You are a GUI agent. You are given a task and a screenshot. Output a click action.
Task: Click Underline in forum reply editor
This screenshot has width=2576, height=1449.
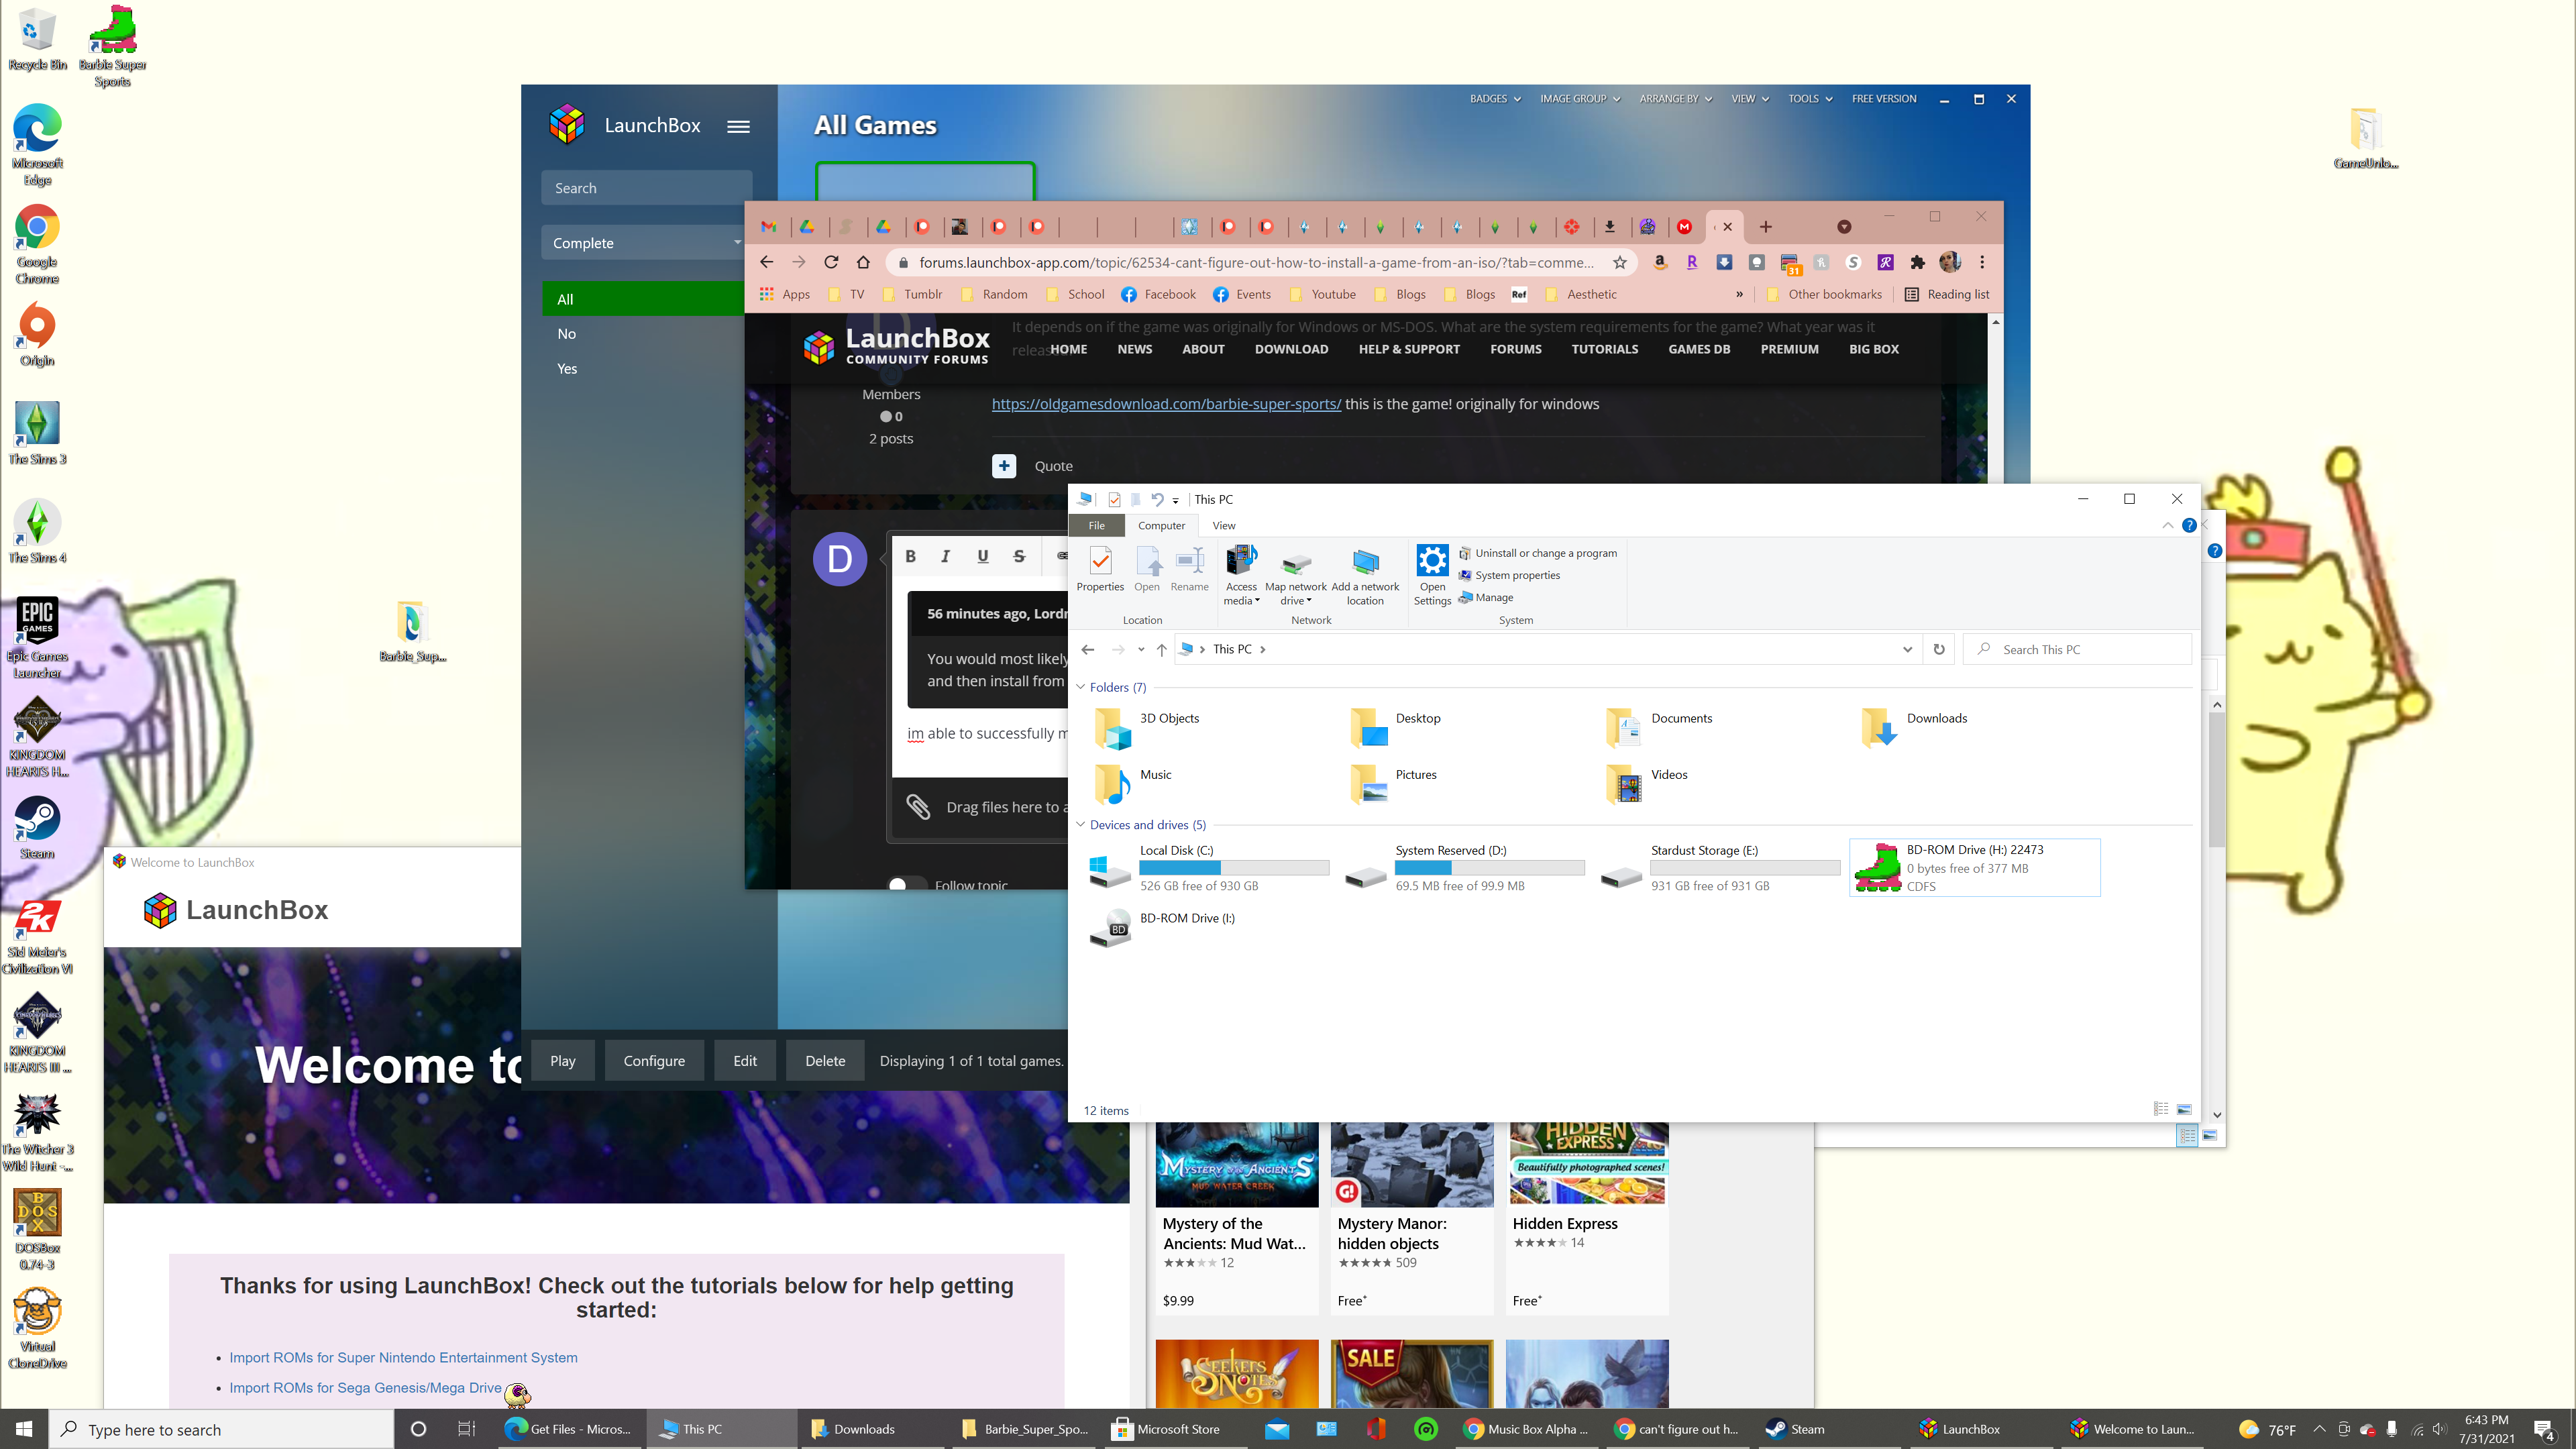tap(982, 556)
